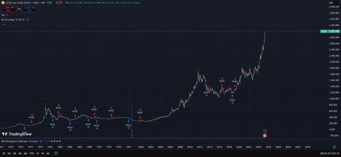This screenshot has width=341, height=157.
Task: Click the TradingView logo
Action: pyautogui.click(x=17, y=134)
